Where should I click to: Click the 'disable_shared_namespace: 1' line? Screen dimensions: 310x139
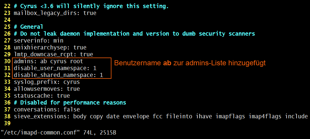58,75
